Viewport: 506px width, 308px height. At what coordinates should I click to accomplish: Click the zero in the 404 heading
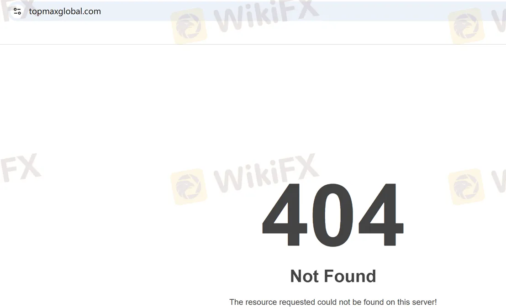[x=333, y=214]
